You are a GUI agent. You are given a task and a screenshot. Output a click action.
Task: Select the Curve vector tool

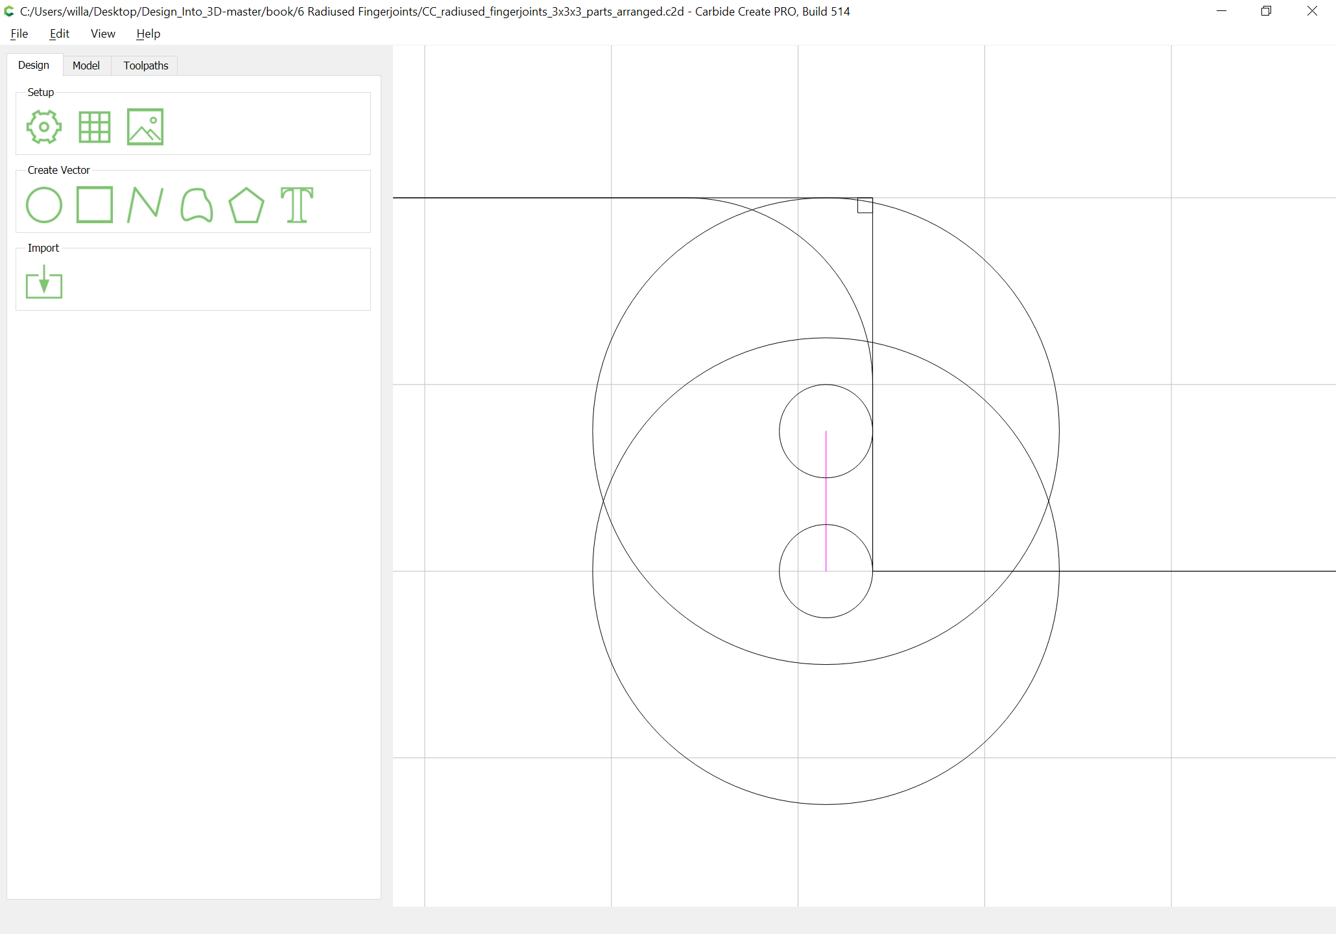(x=197, y=205)
